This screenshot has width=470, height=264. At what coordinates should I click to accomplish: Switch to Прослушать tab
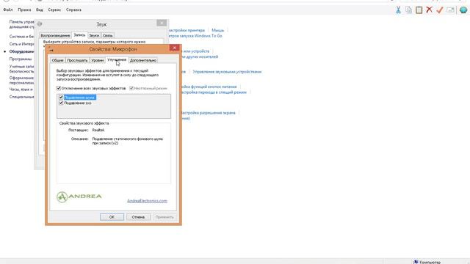coord(77,60)
